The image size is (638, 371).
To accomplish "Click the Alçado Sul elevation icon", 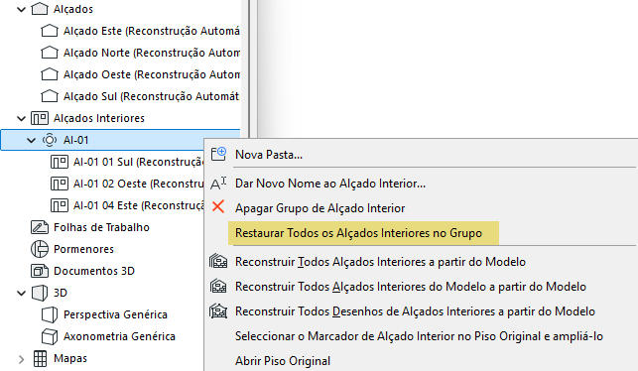I will [x=50, y=96].
